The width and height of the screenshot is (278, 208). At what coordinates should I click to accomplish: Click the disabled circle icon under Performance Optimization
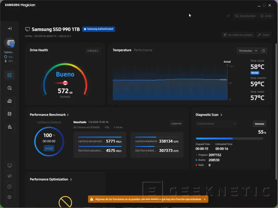[65, 202]
